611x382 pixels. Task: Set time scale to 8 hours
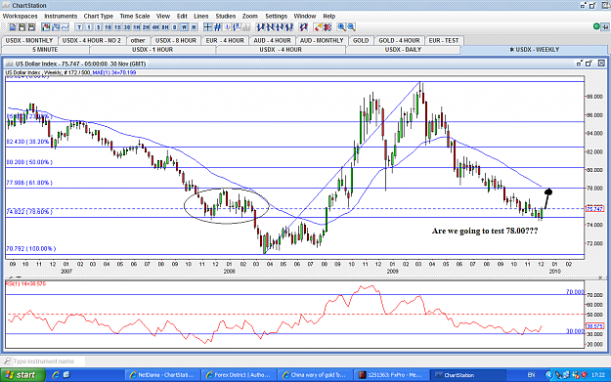(x=165, y=27)
